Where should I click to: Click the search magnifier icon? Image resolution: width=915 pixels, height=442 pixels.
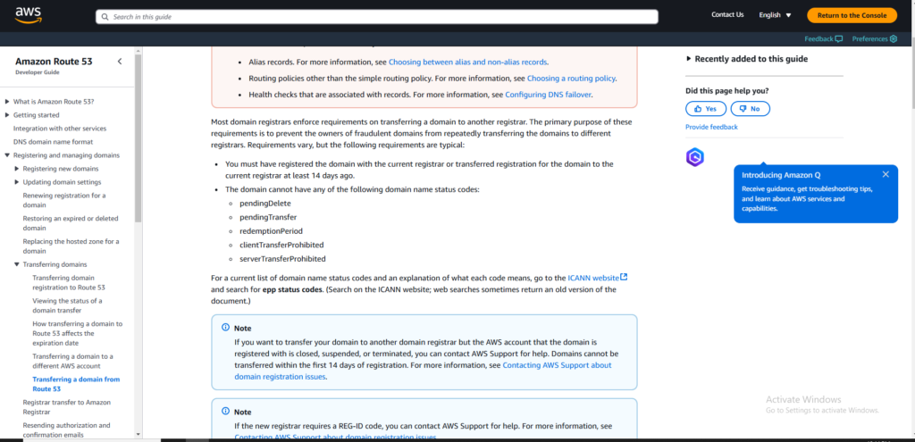coord(105,17)
